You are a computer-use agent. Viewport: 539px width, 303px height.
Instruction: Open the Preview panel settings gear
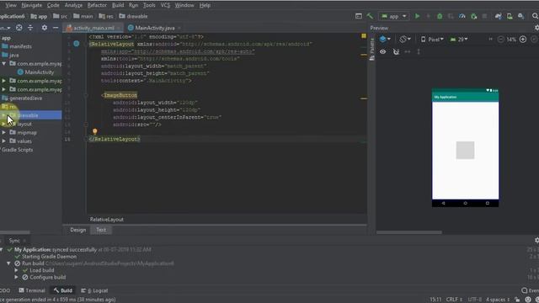(x=536, y=28)
